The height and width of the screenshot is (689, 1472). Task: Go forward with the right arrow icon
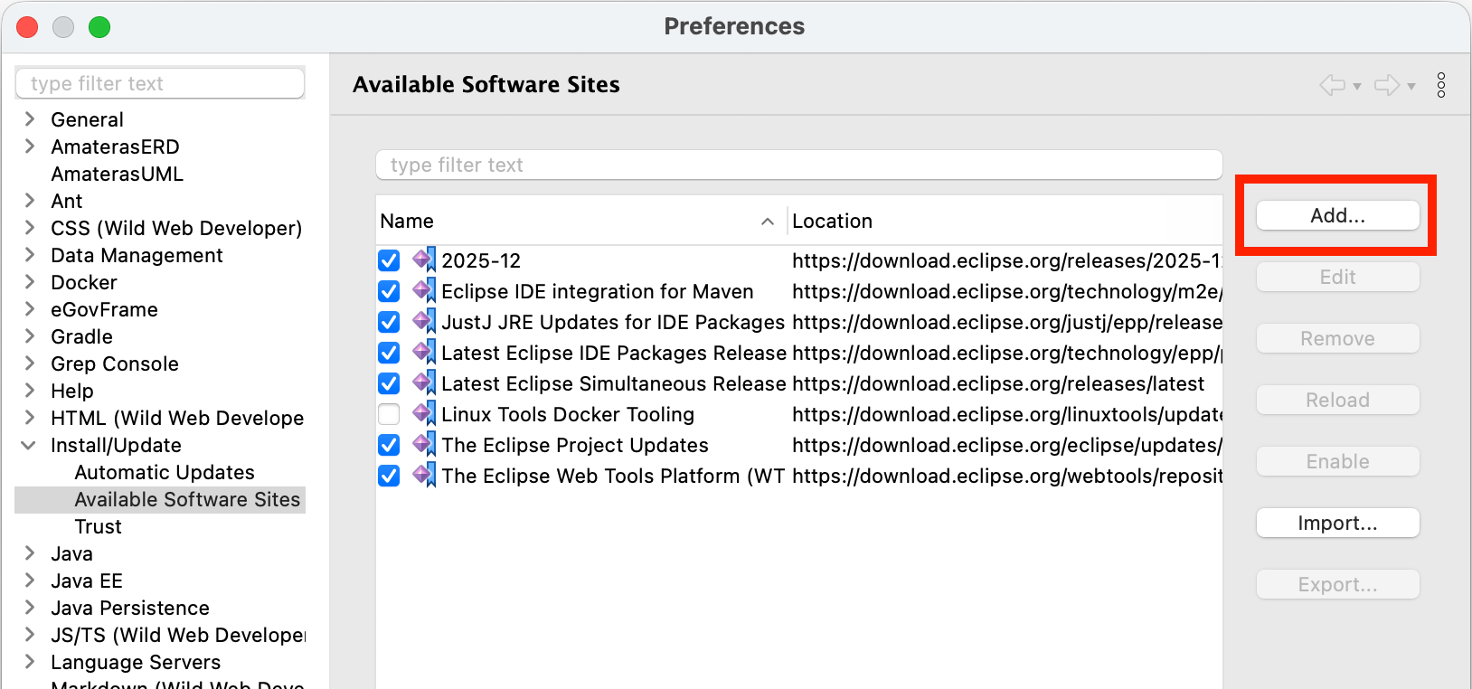point(1387,85)
